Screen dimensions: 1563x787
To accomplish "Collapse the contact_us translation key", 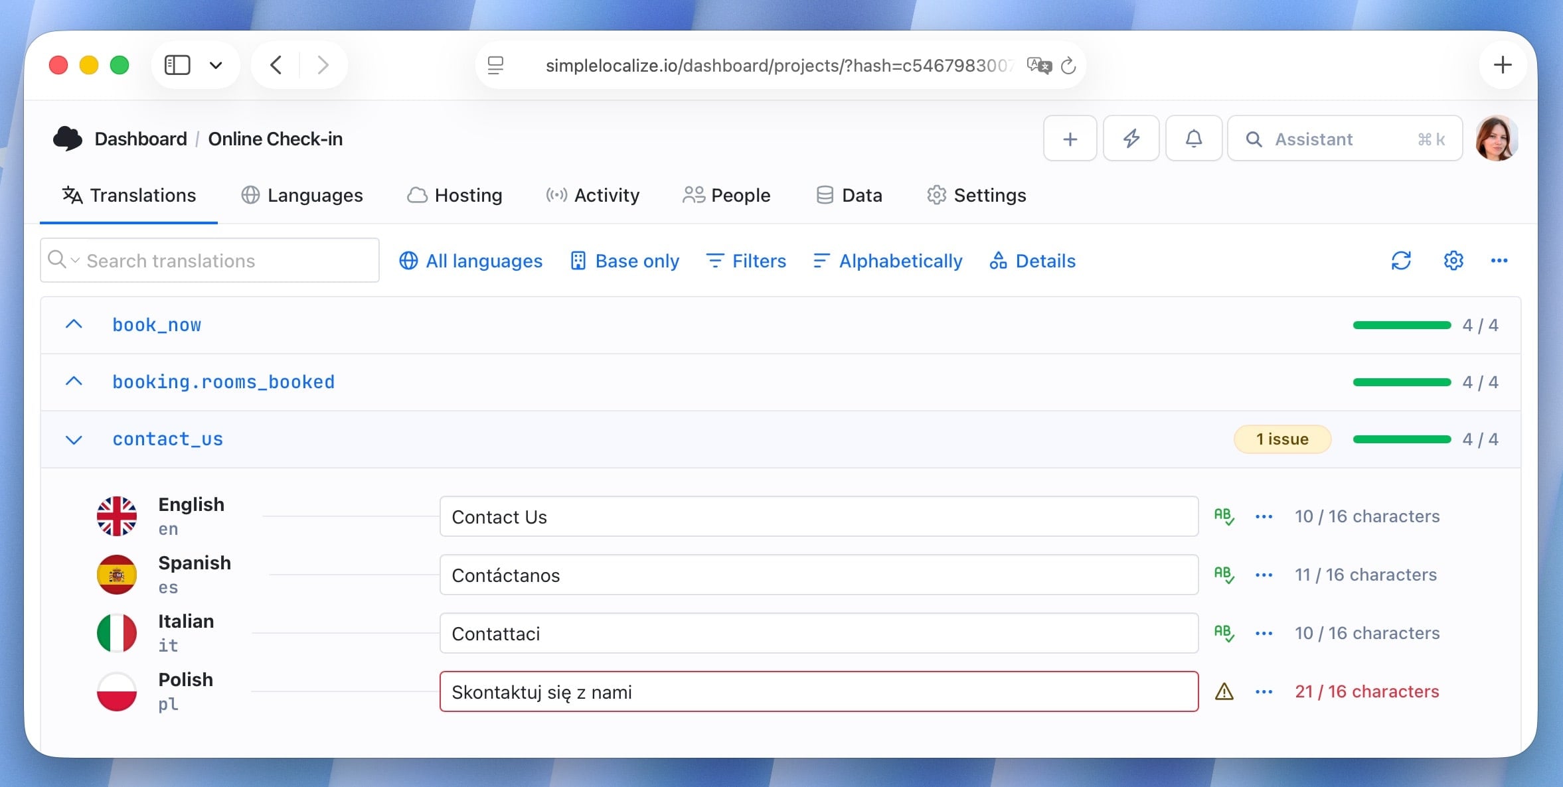I will [x=74, y=439].
